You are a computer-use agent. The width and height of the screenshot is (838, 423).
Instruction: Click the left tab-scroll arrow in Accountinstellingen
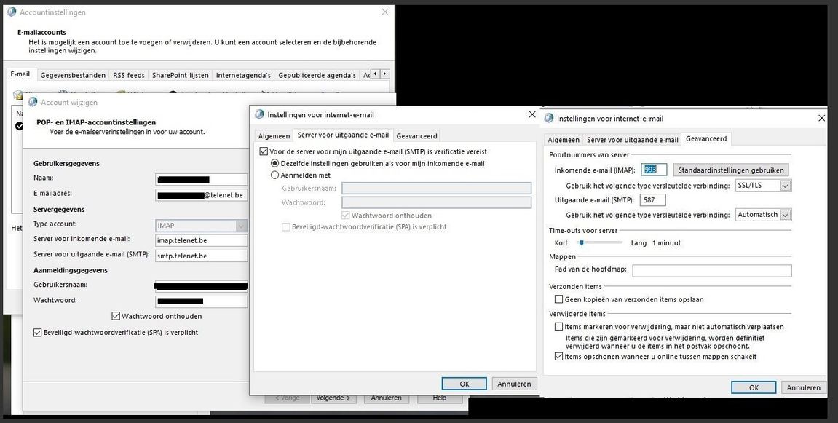click(375, 74)
